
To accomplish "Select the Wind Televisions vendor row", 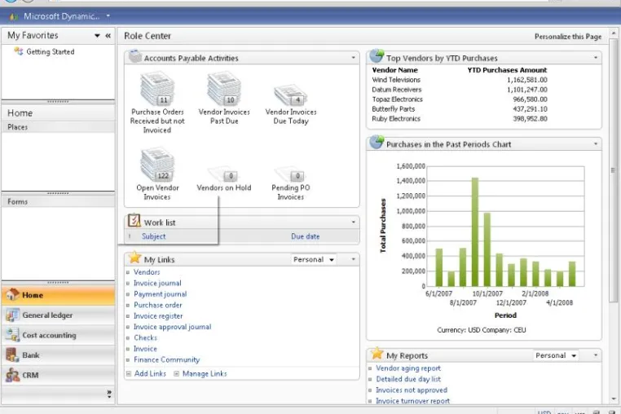I will pos(460,80).
